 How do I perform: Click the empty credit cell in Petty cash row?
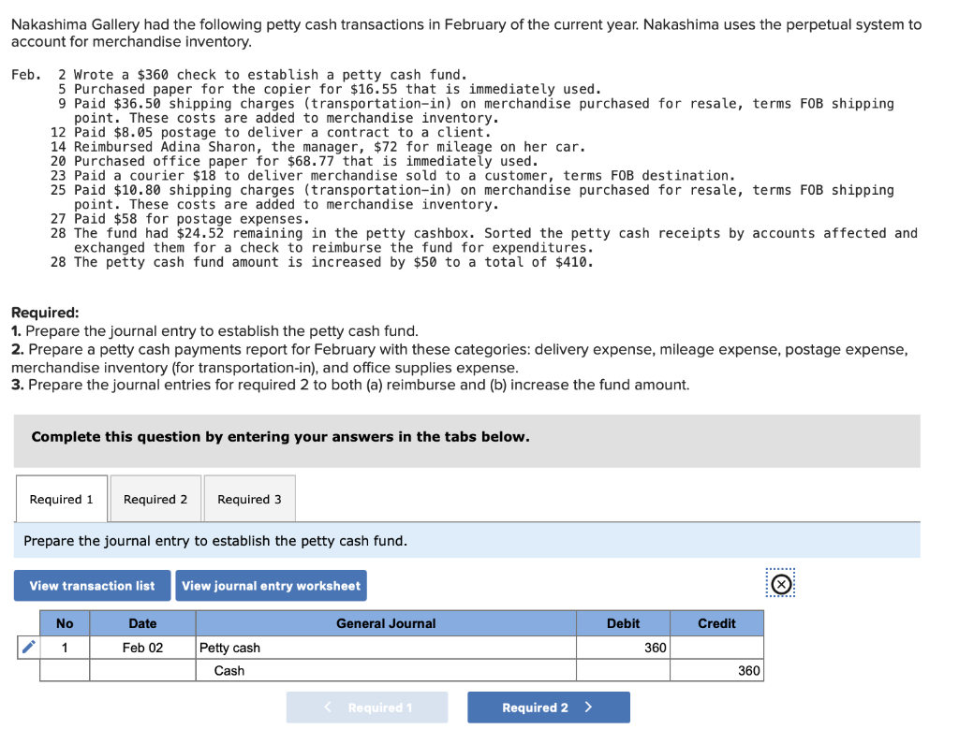tap(716, 648)
